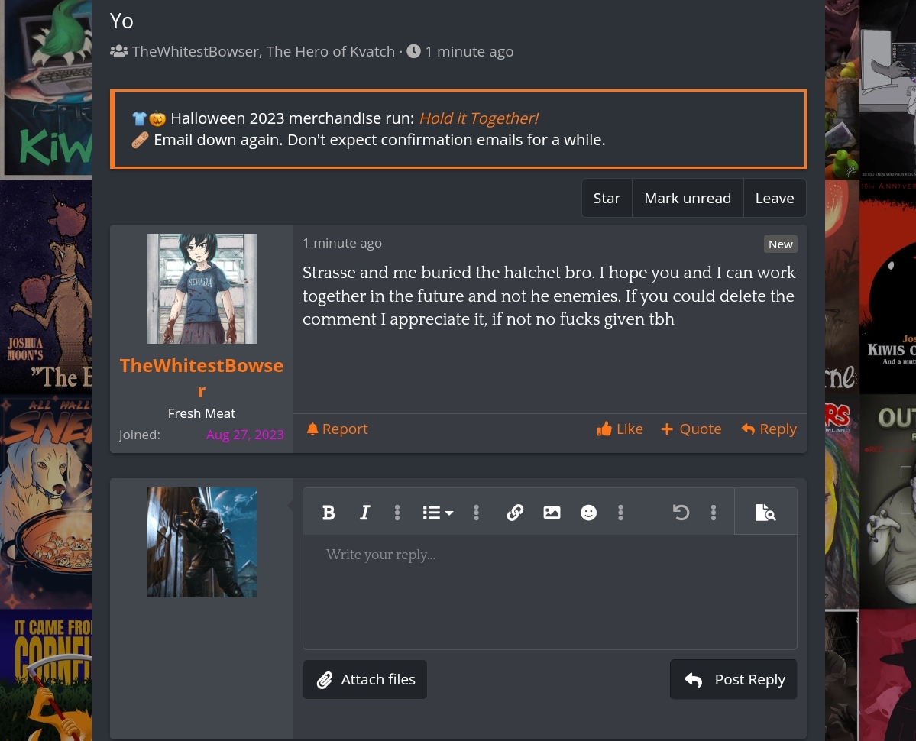Open TheWhitestBowser in participants list
This screenshot has width=916, height=741.
[196, 52]
